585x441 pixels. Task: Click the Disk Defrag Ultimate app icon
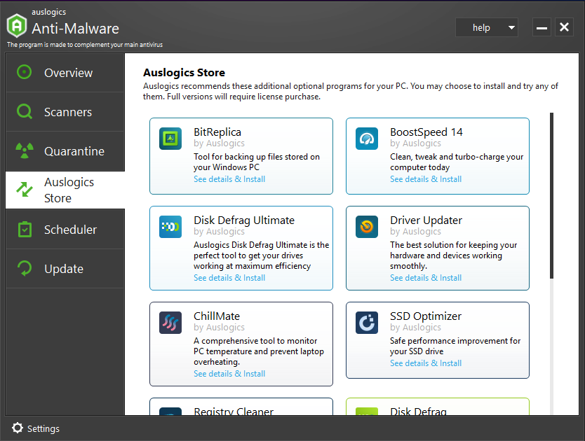[170, 227]
